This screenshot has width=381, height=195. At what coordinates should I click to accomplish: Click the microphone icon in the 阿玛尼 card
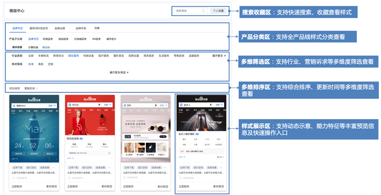tap(100, 105)
